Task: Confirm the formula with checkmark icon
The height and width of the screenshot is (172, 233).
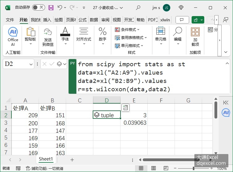Action: click(52, 64)
